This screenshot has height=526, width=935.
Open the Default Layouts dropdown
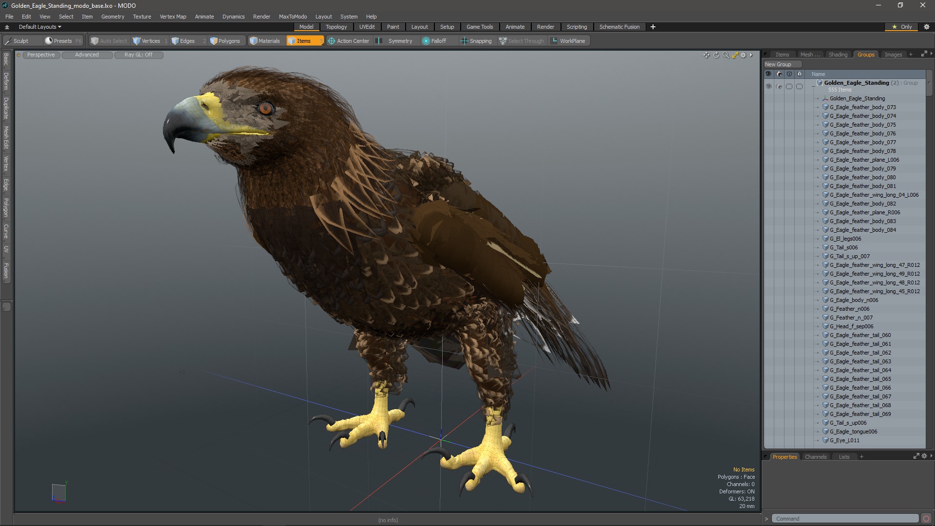[40, 27]
